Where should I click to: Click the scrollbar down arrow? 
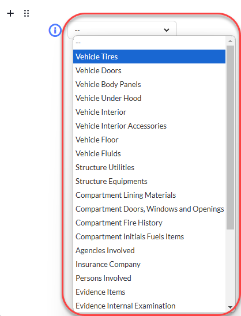[230, 307]
